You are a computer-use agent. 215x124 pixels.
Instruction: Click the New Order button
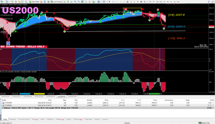(x=34, y=2)
